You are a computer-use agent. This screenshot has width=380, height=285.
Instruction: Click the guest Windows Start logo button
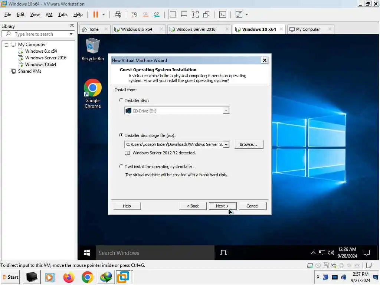coord(87,253)
